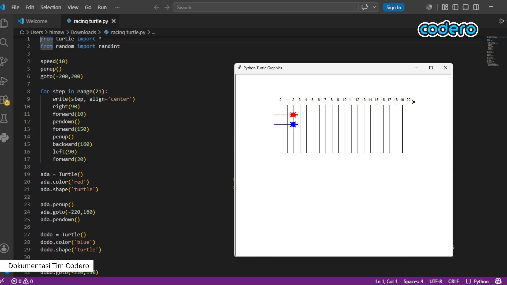Viewport: 507px width, 285px height.
Task: Click 'speed(10)' on line 4
Action: pos(54,61)
